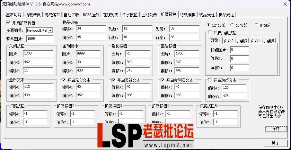Toggle the 开启扩展背包 checkbox

[x=8, y=22]
